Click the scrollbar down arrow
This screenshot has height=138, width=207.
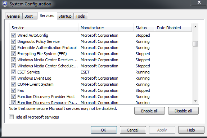click(195, 101)
